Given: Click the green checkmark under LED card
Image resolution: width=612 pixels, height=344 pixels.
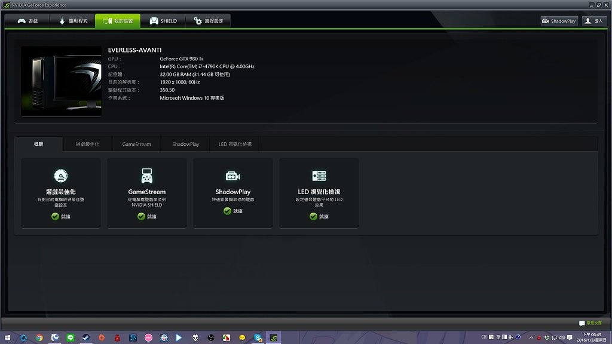Looking at the screenshot, I should pos(313,216).
